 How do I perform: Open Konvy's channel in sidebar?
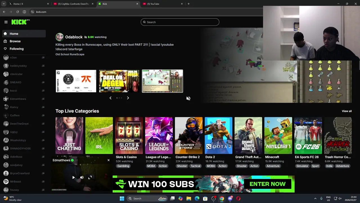24,107
